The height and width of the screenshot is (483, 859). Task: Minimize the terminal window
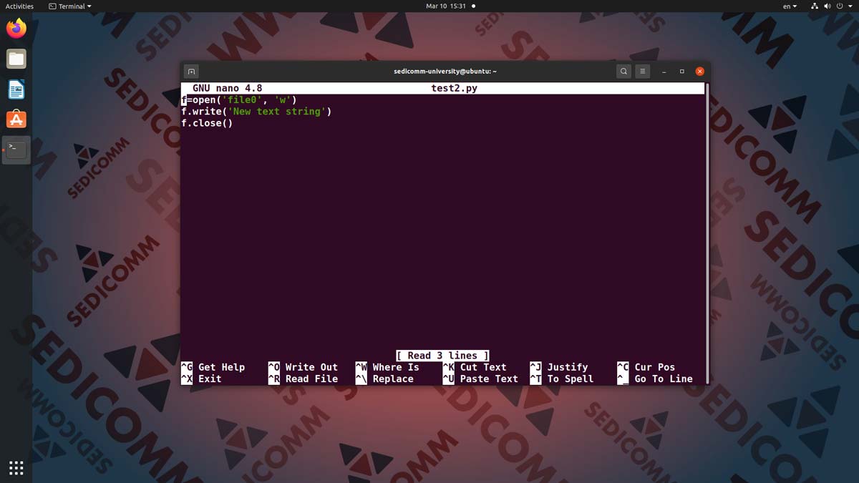664,72
